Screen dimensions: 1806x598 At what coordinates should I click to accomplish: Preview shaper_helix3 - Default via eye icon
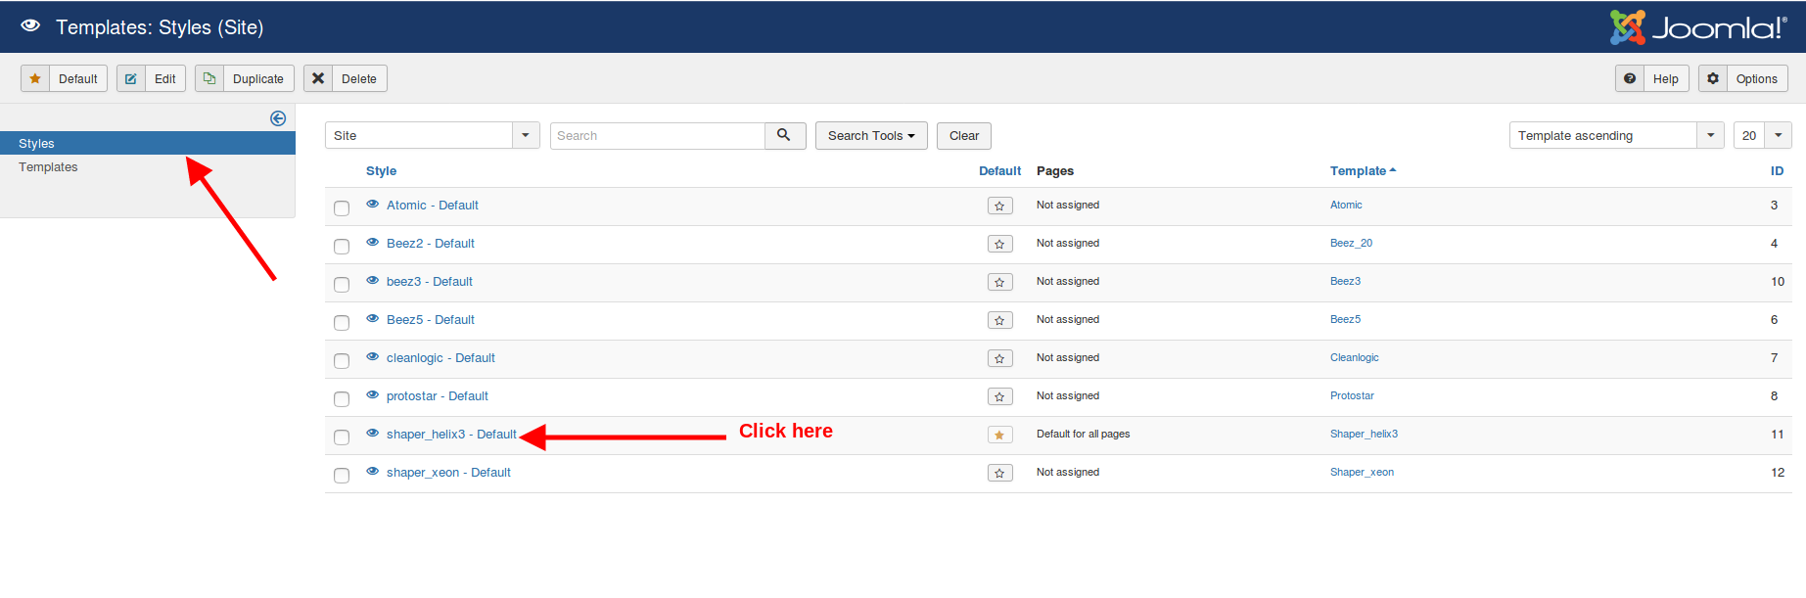coord(372,433)
